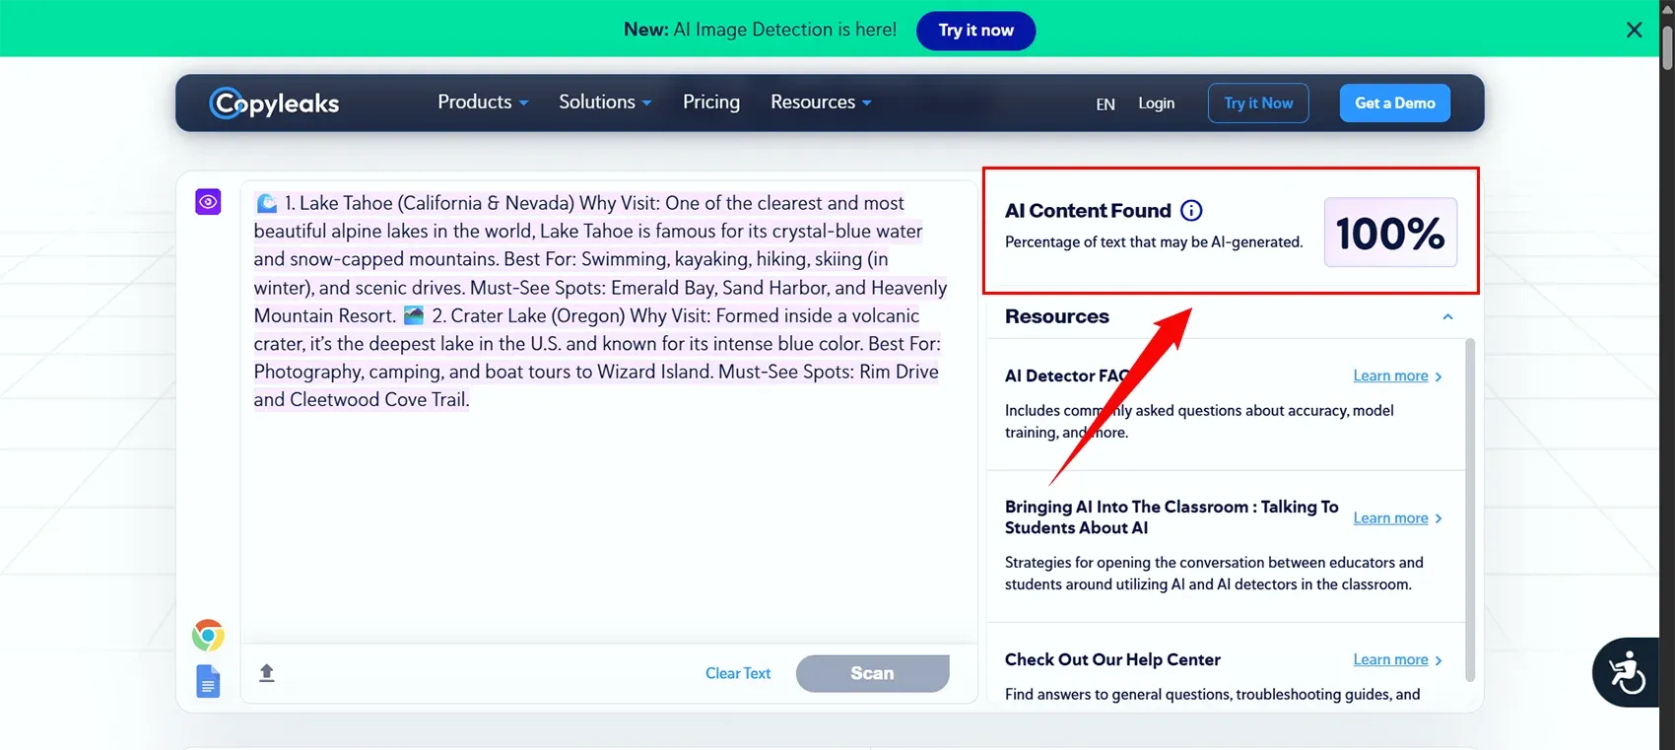The image size is (1675, 750).
Task: Dismiss the green announcement banner
Action: tap(1634, 30)
